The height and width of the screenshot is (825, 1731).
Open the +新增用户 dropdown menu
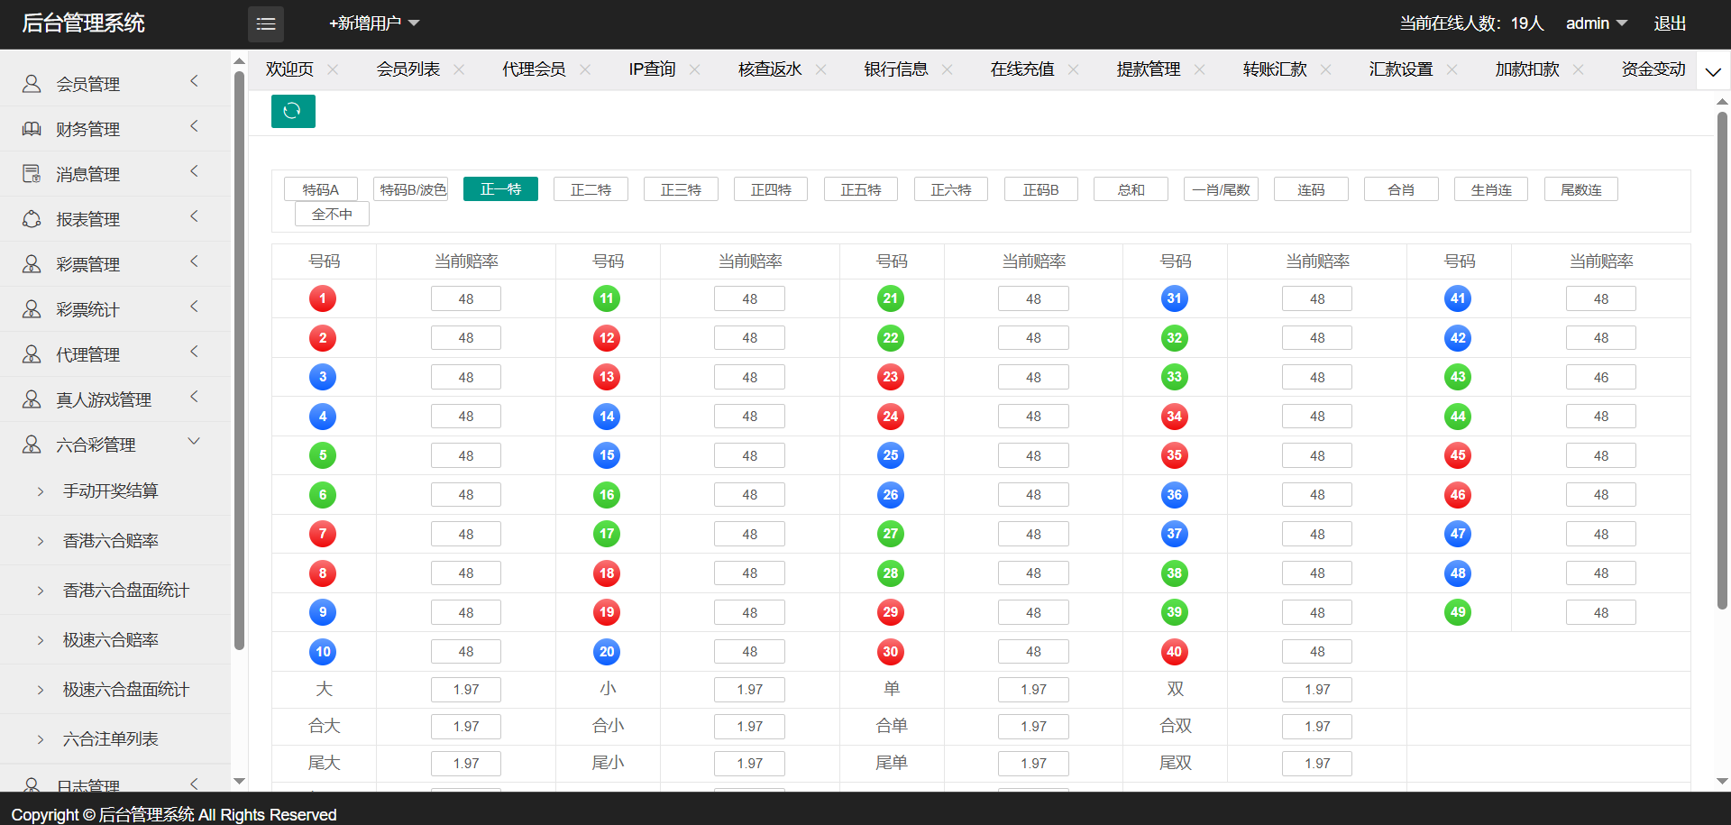(x=373, y=23)
